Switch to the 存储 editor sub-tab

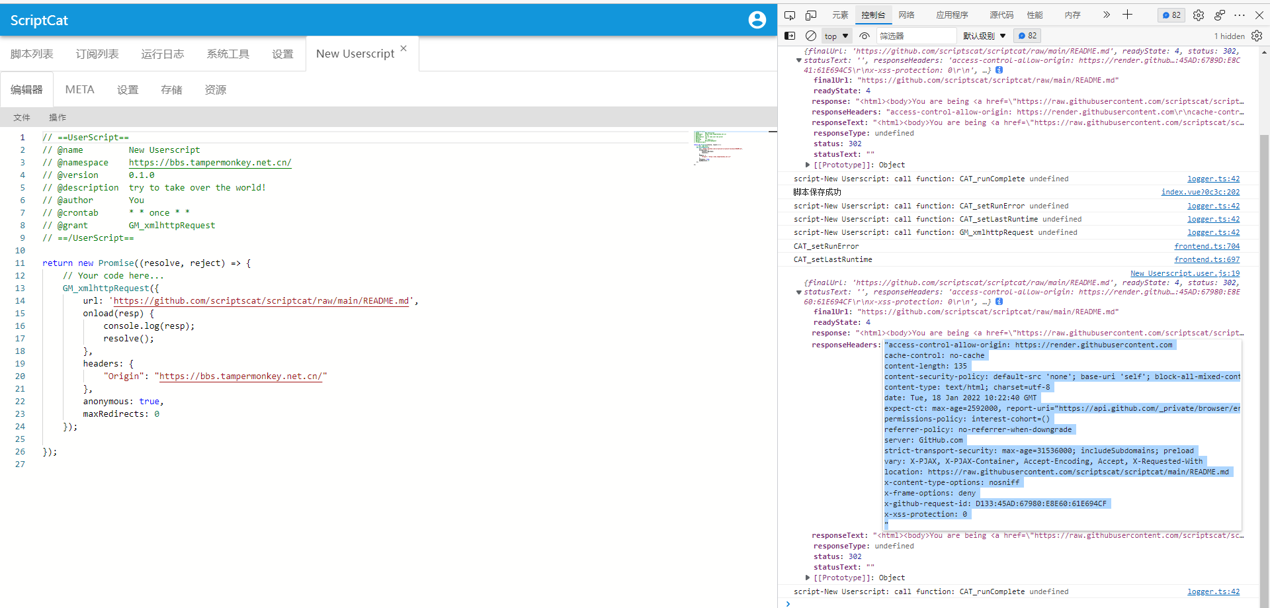tap(171, 89)
